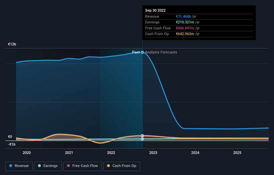Viewport: 274px width, 175px height.
Task: Click the pink Free Cash Flow legend dot
Action: point(68,166)
